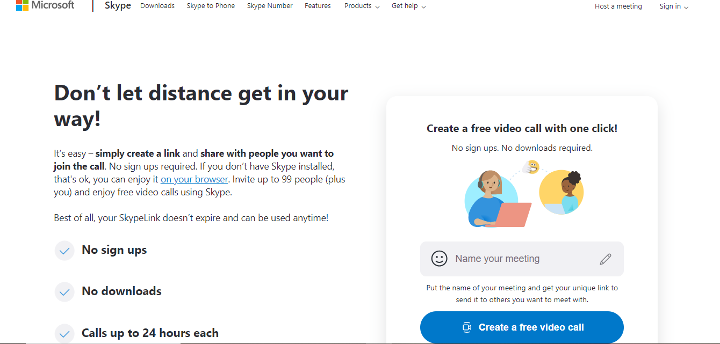The image size is (720, 344).
Task: Click the Calls up to 24 hours checkmark
Action: (64, 334)
